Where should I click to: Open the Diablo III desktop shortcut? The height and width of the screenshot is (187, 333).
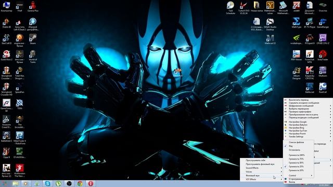point(6,23)
